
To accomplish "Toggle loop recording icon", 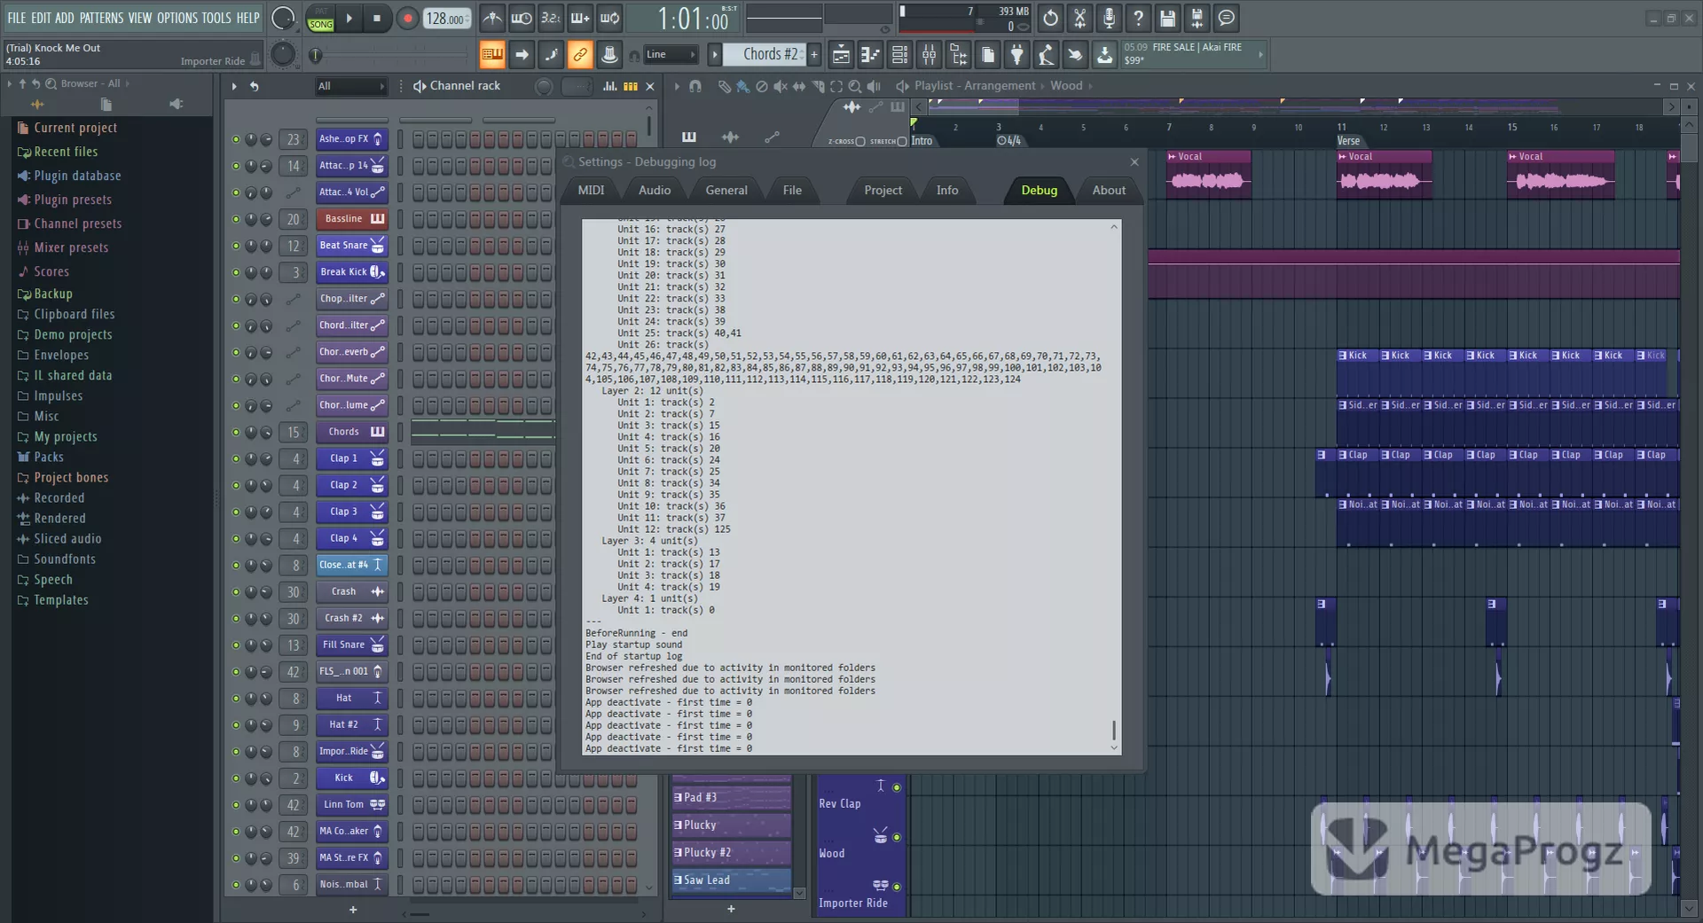I will click(609, 18).
